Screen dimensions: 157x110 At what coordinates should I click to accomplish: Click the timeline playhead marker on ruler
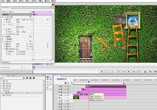point(88,82)
